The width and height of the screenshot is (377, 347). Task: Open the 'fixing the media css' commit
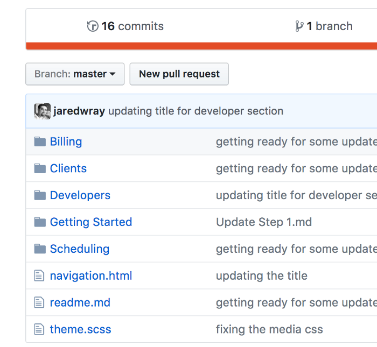pos(269,329)
